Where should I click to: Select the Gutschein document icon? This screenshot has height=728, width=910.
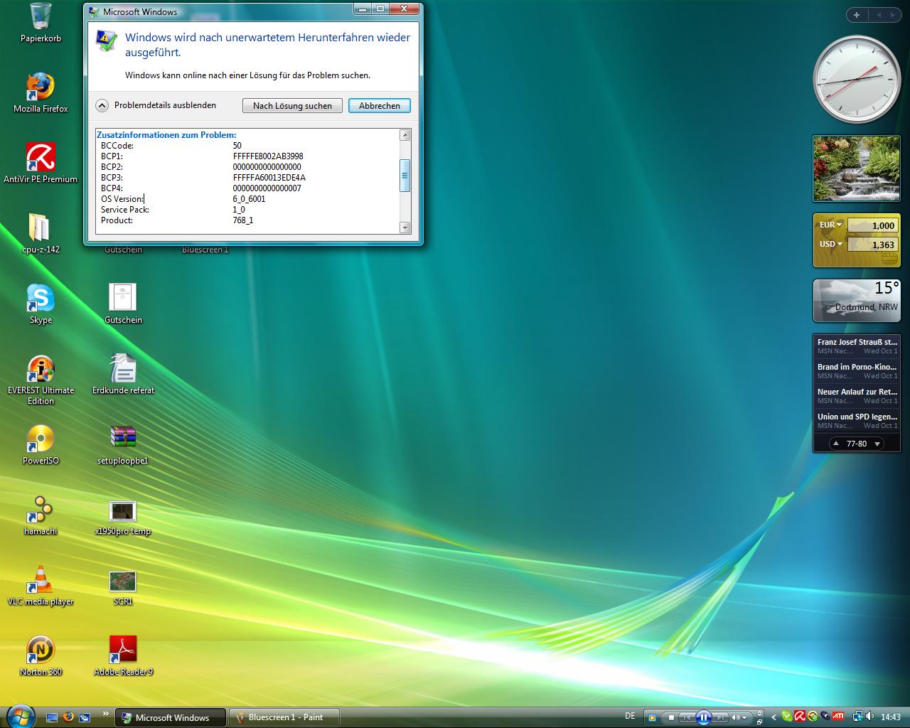[x=123, y=304]
